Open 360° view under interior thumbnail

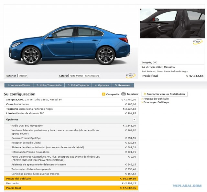(198, 42)
